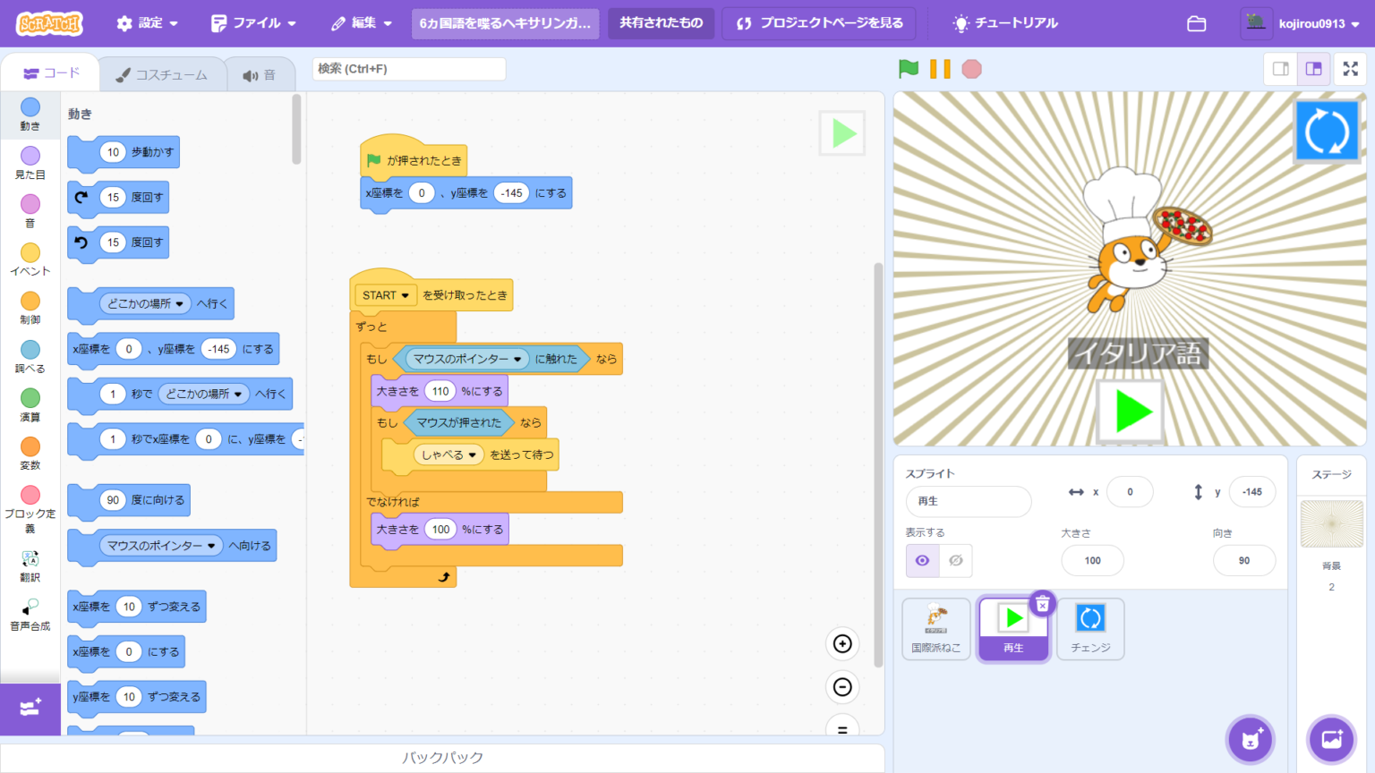This screenshot has width=1375, height=773.
Task: Select the イベント events category
Action: (x=30, y=259)
